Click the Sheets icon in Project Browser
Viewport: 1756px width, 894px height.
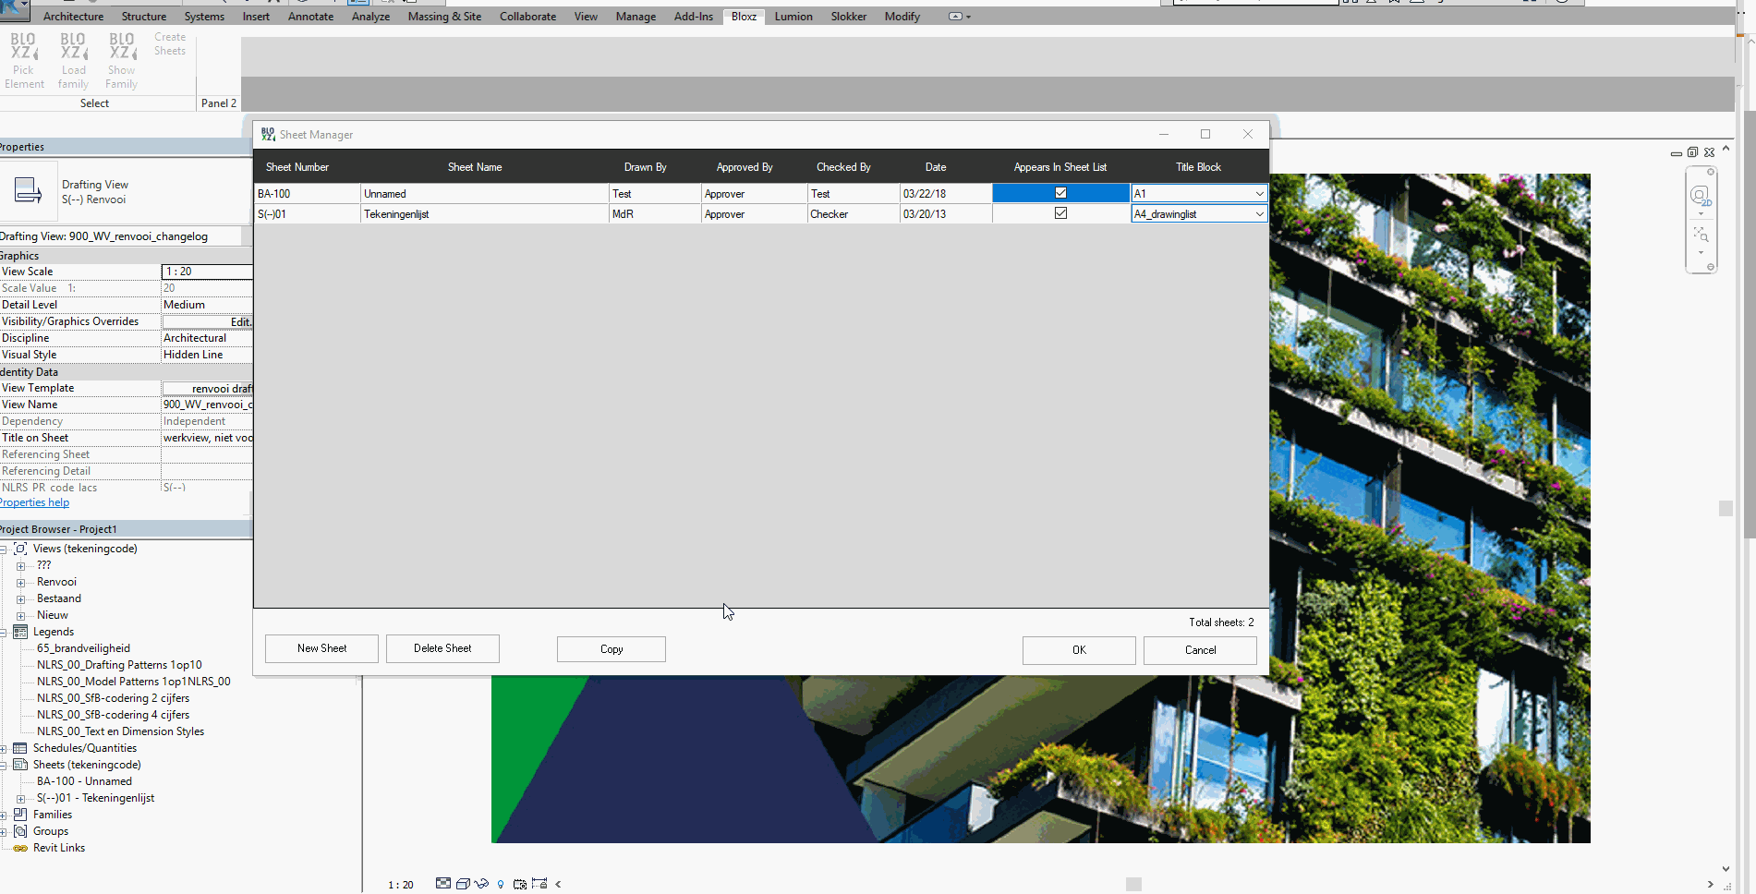pyautogui.click(x=20, y=765)
